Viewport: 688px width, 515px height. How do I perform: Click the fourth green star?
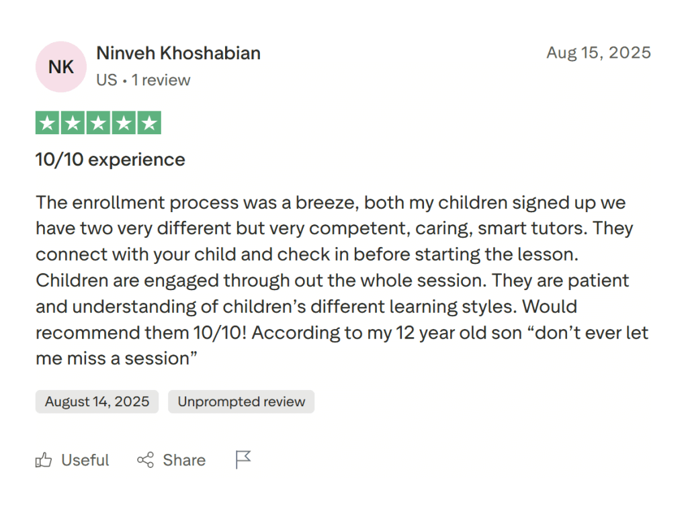coord(124,123)
